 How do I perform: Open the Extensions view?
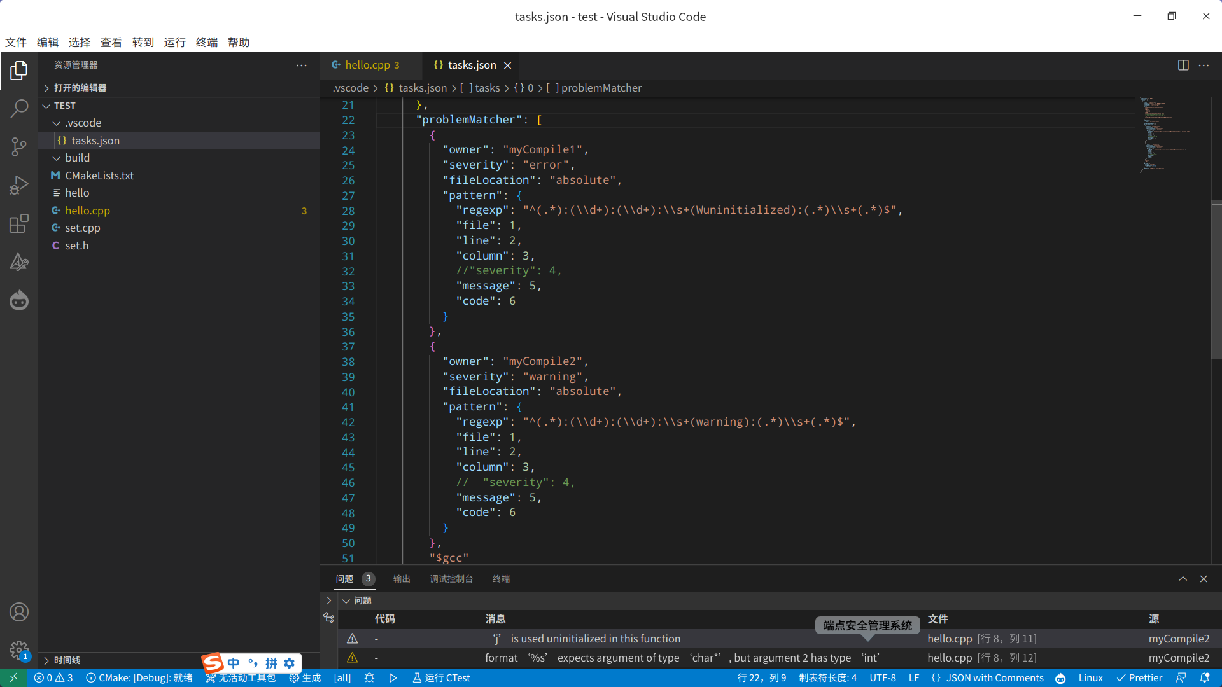[19, 223]
